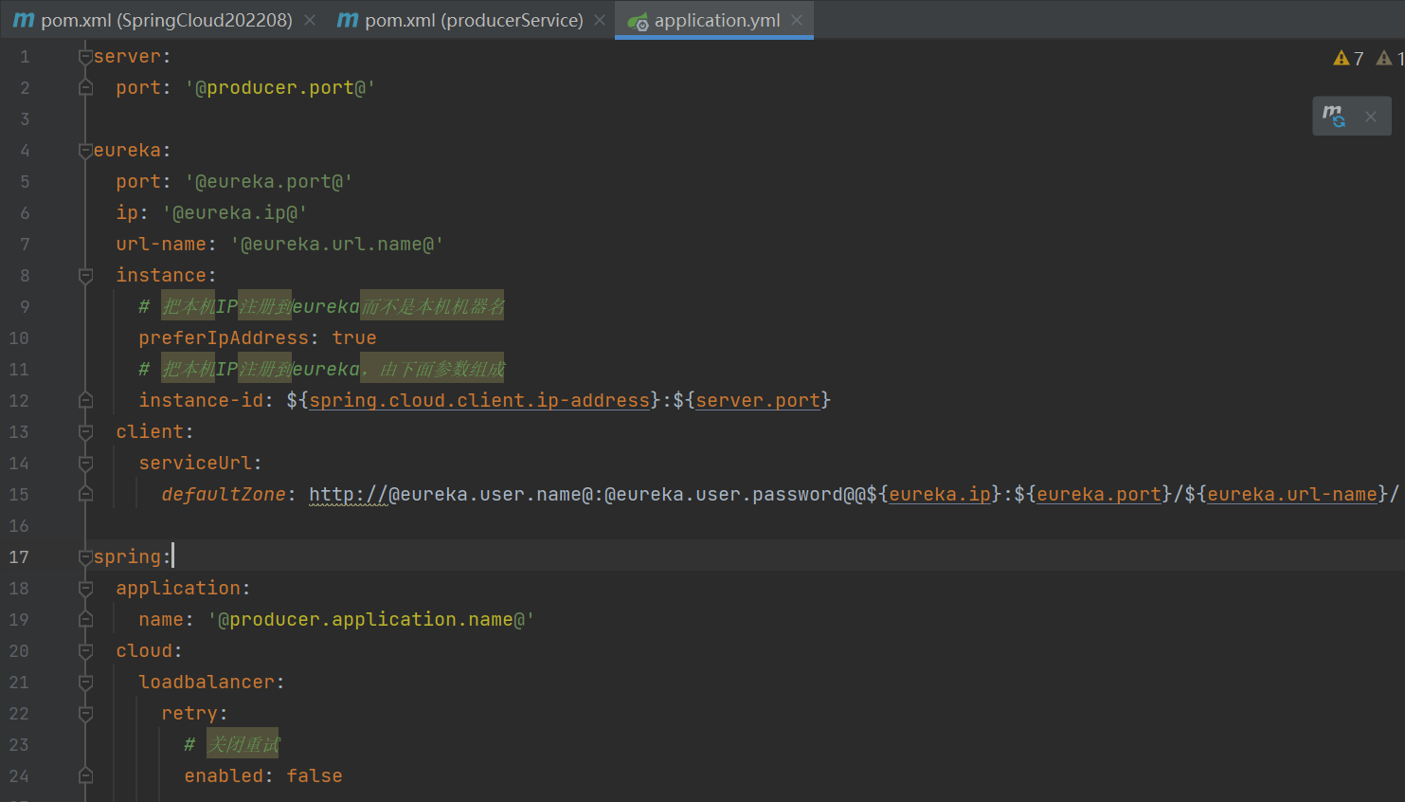
Task: Click the preferIpAddress key
Action: (x=224, y=338)
